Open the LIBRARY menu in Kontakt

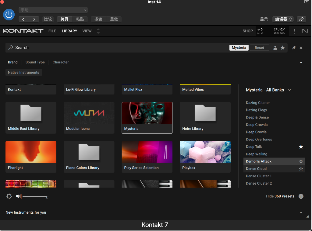coord(69,31)
